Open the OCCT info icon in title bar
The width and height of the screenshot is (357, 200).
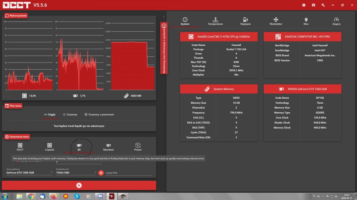[x=304, y=5]
